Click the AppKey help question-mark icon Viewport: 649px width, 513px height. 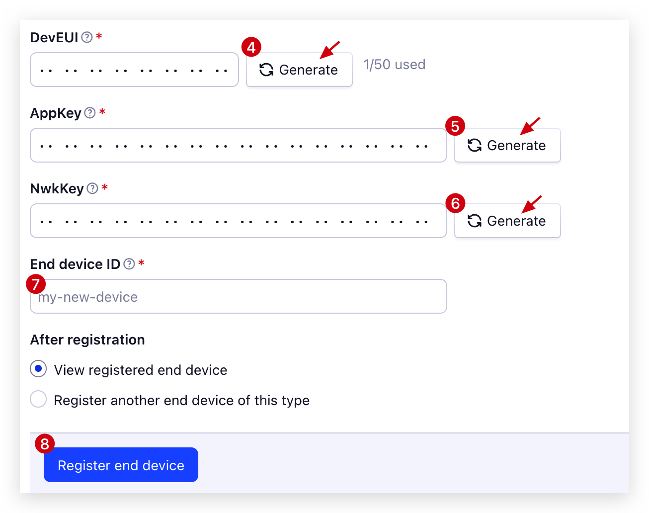pos(90,113)
